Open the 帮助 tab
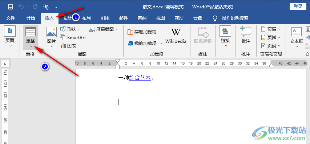Screen dimensions: 310x144 pyautogui.click(x=179, y=18)
